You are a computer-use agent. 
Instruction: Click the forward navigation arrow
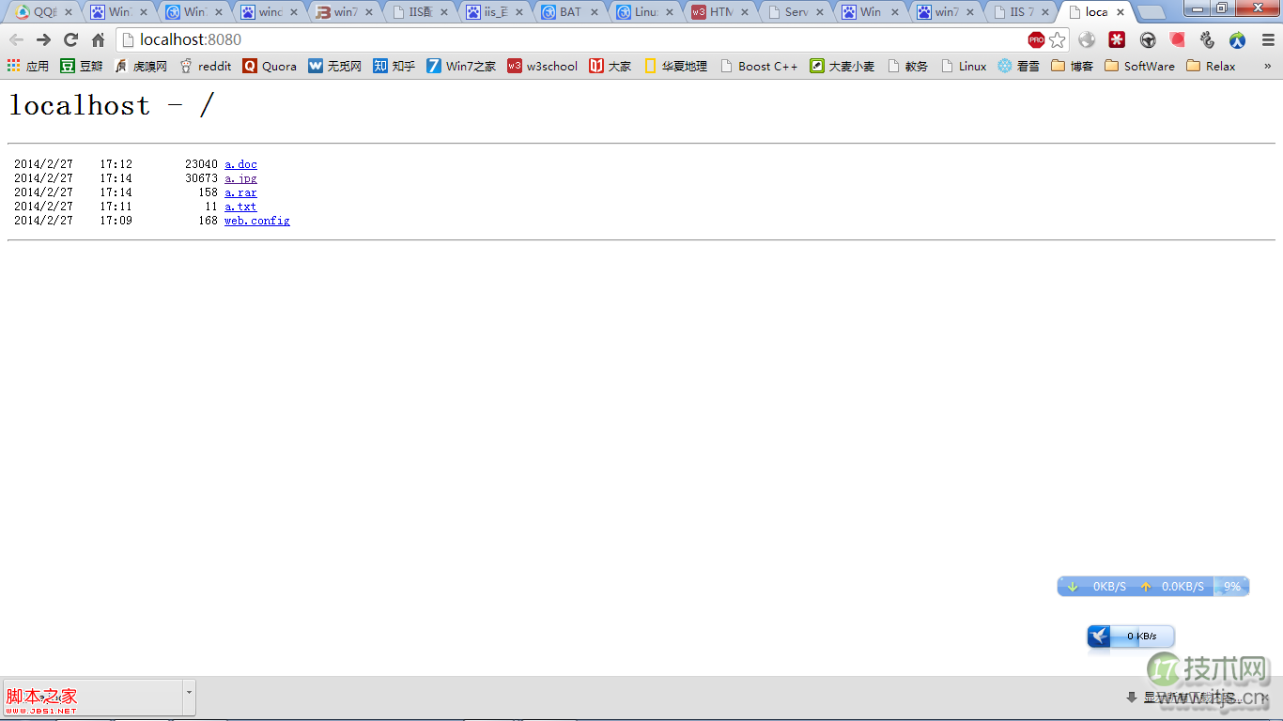pos(43,39)
